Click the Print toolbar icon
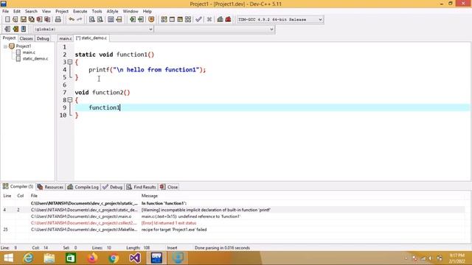This screenshot has height=265, width=472. (x=58, y=20)
